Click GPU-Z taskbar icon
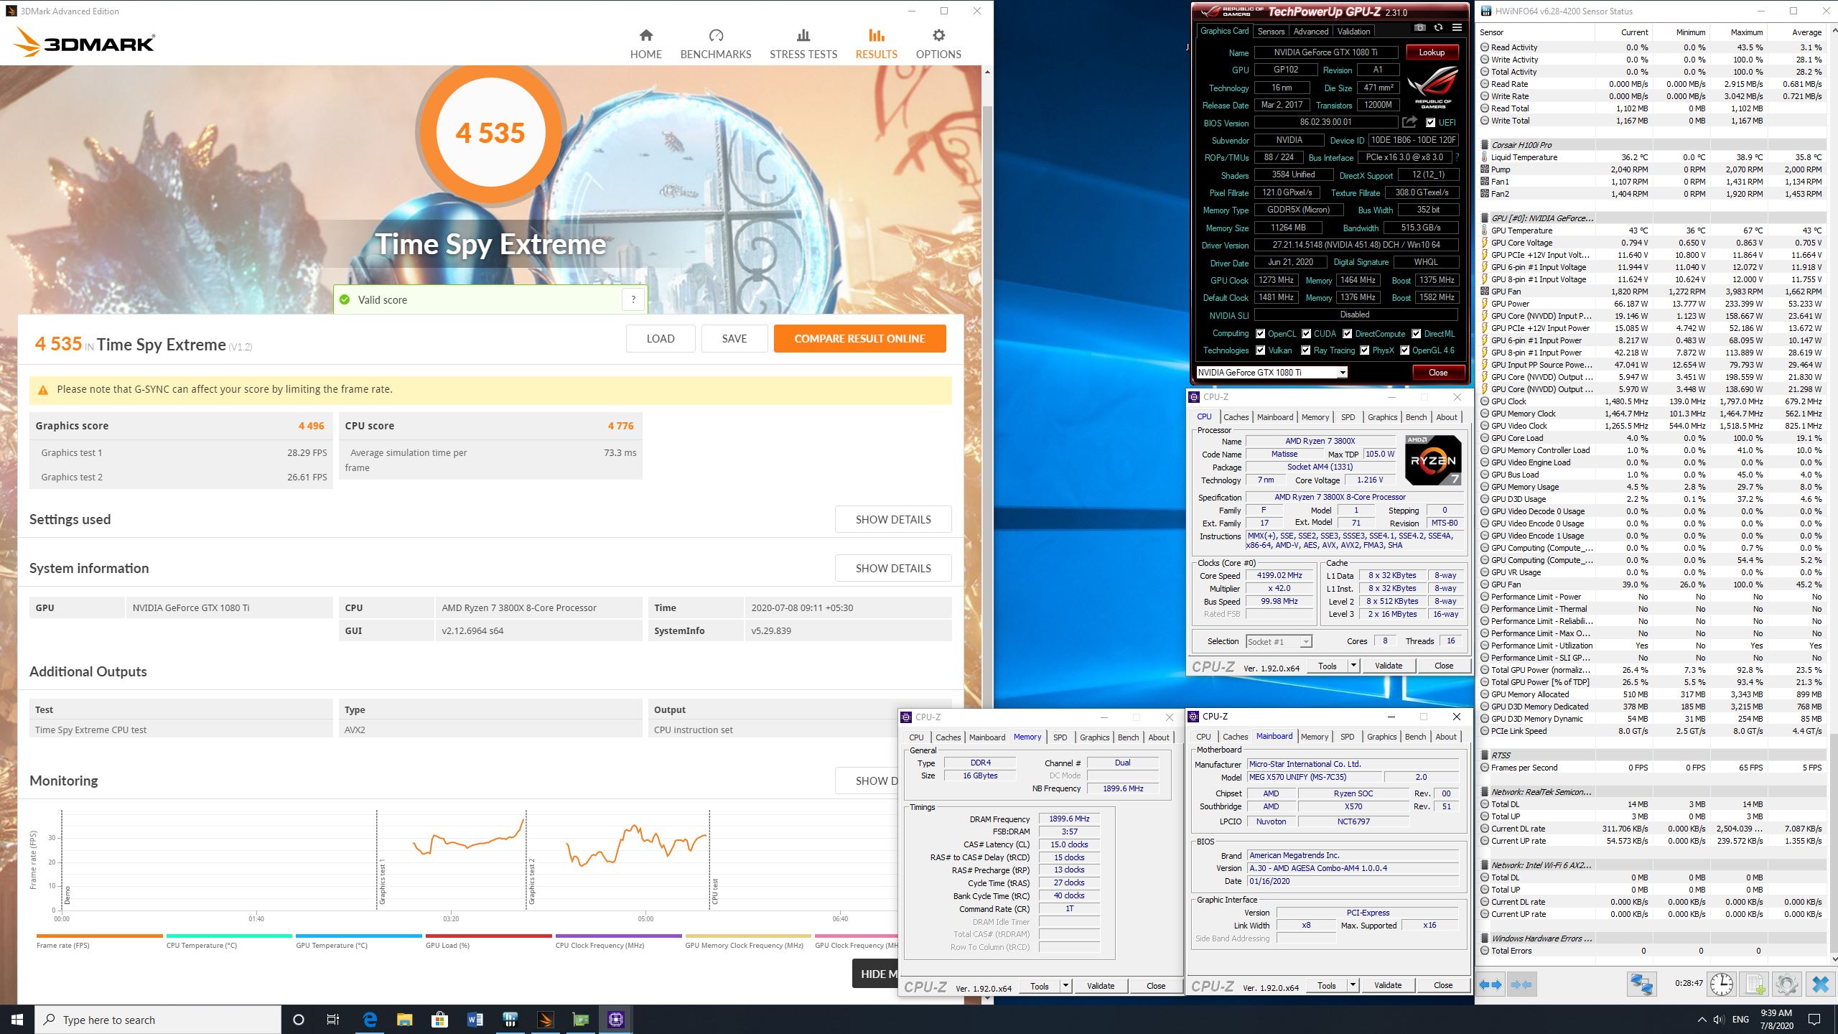 (x=580, y=1020)
